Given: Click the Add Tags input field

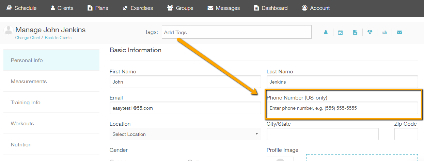Looking at the screenshot, I should click(x=236, y=32).
